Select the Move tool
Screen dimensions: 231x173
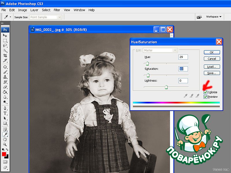(x=5, y=35)
